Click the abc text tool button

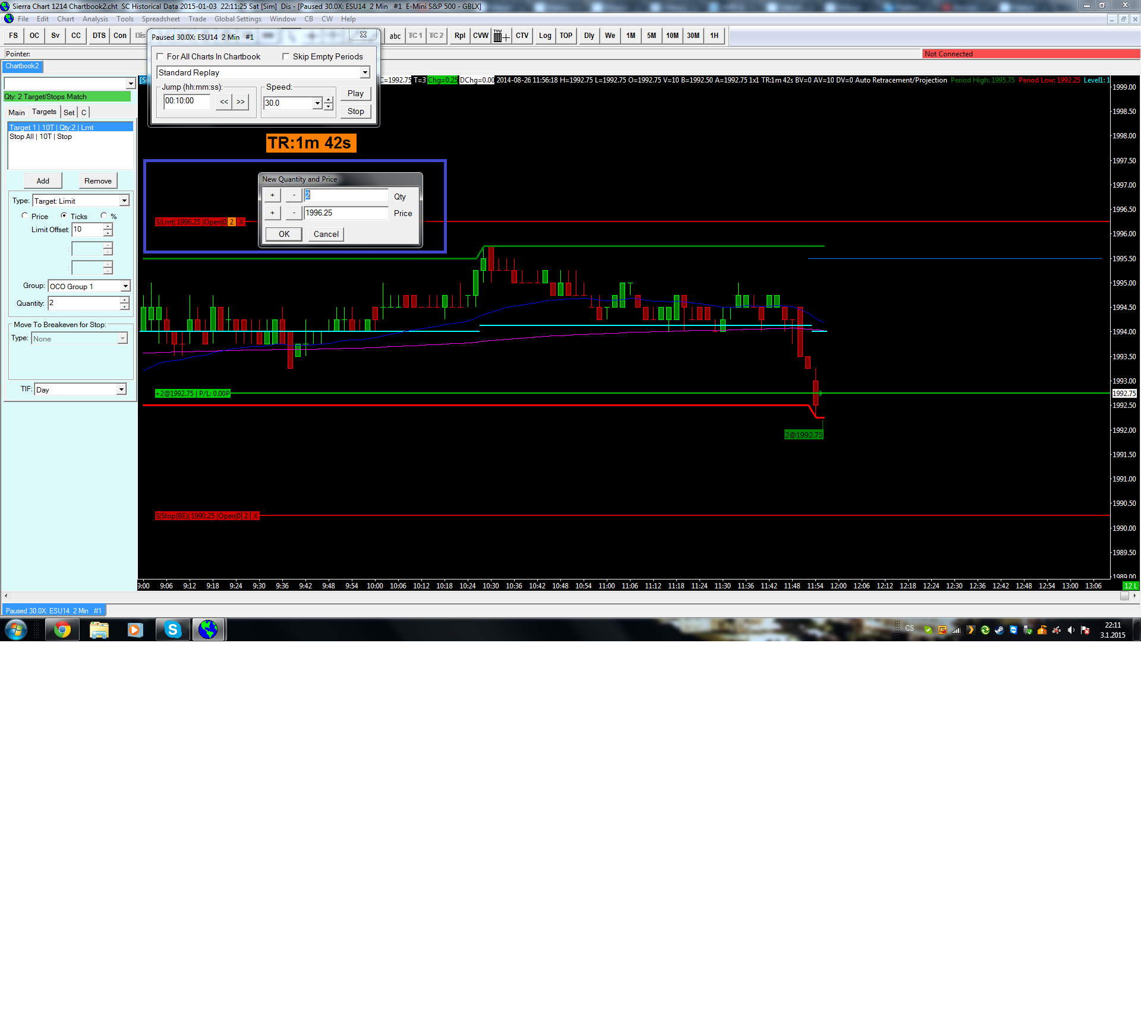tap(395, 36)
